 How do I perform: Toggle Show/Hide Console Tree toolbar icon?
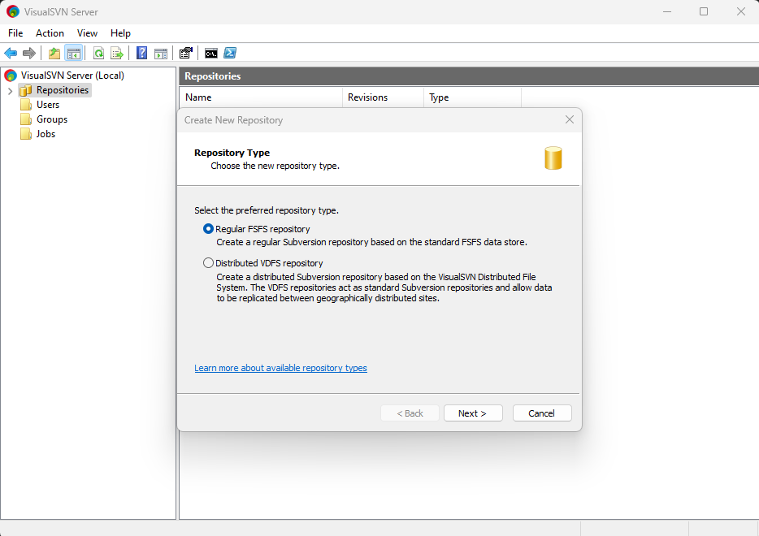coord(73,54)
